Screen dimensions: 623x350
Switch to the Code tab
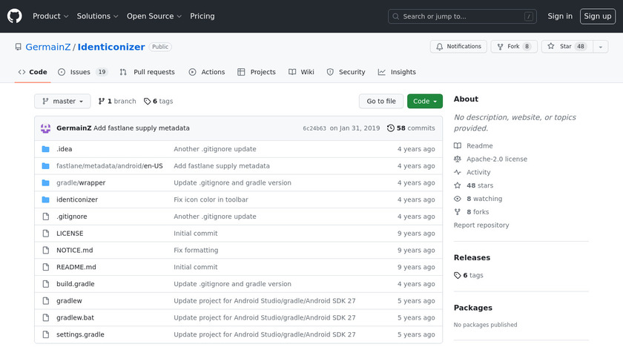pyautogui.click(x=33, y=72)
